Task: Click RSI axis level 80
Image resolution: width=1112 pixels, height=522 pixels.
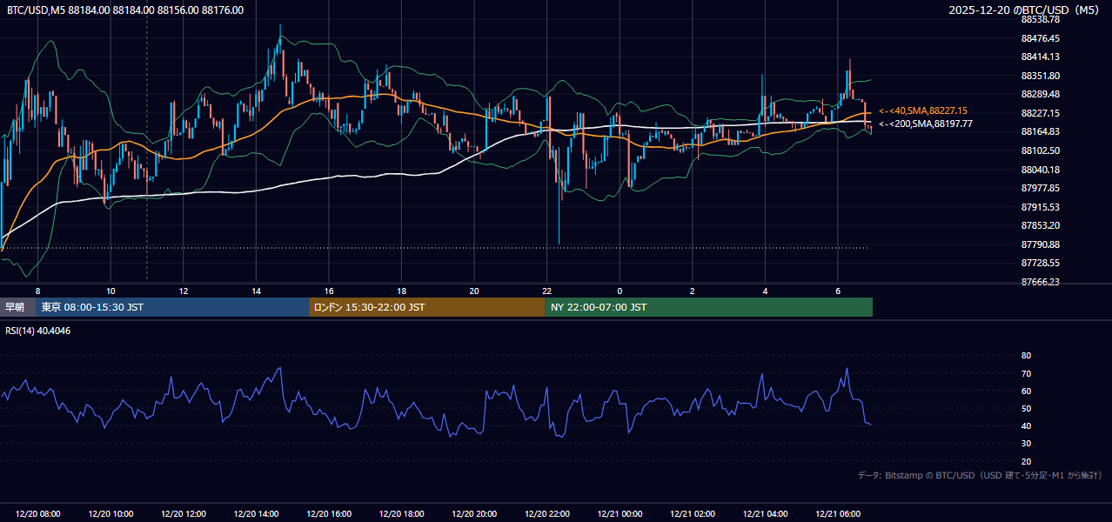Action: 1026,356
